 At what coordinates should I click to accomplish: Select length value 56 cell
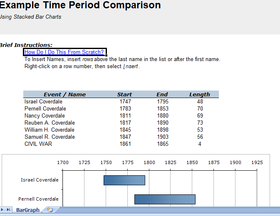(200, 137)
